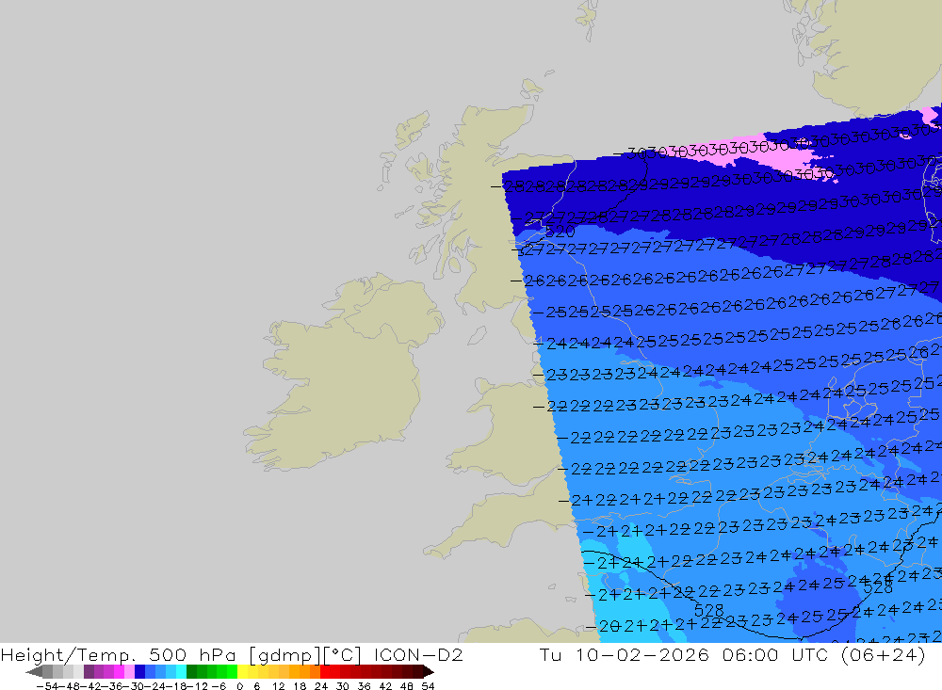The width and height of the screenshot is (942, 690).
Task: Click the '54' label at the scale's right end
Action: [428, 686]
